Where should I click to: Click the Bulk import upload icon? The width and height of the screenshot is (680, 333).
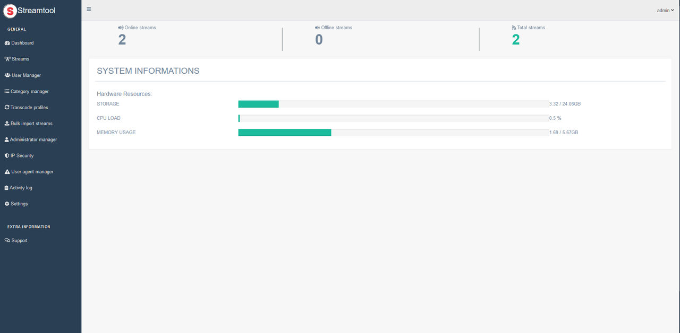(x=7, y=124)
